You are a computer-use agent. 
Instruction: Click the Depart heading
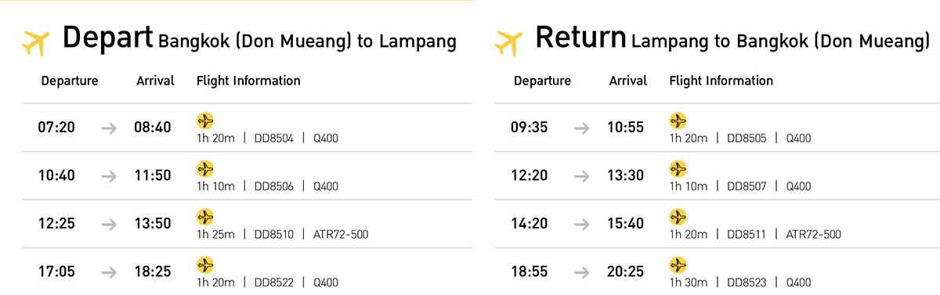click(x=108, y=37)
